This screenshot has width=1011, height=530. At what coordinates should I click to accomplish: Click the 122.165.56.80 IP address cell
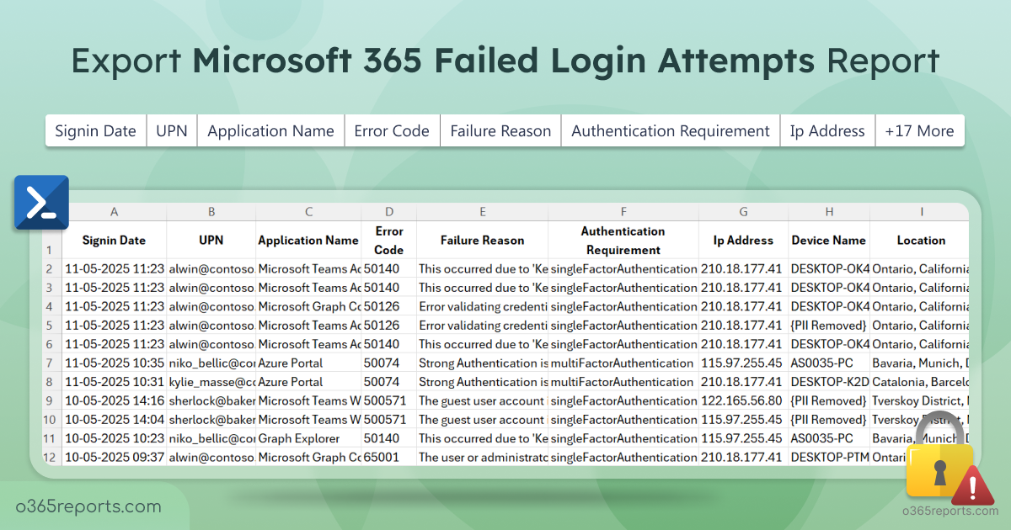pos(743,400)
